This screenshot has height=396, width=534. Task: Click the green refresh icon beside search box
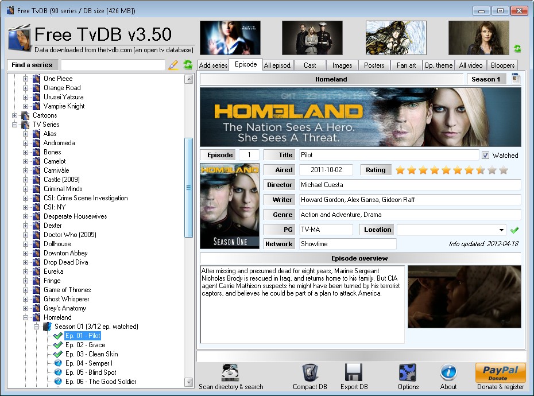point(188,64)
